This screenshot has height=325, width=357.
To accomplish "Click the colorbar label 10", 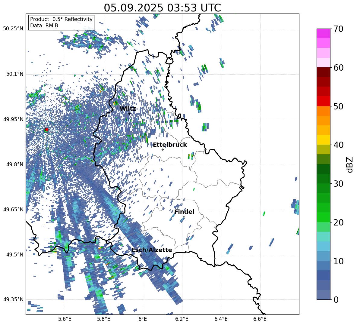I will tap(338, 261).
